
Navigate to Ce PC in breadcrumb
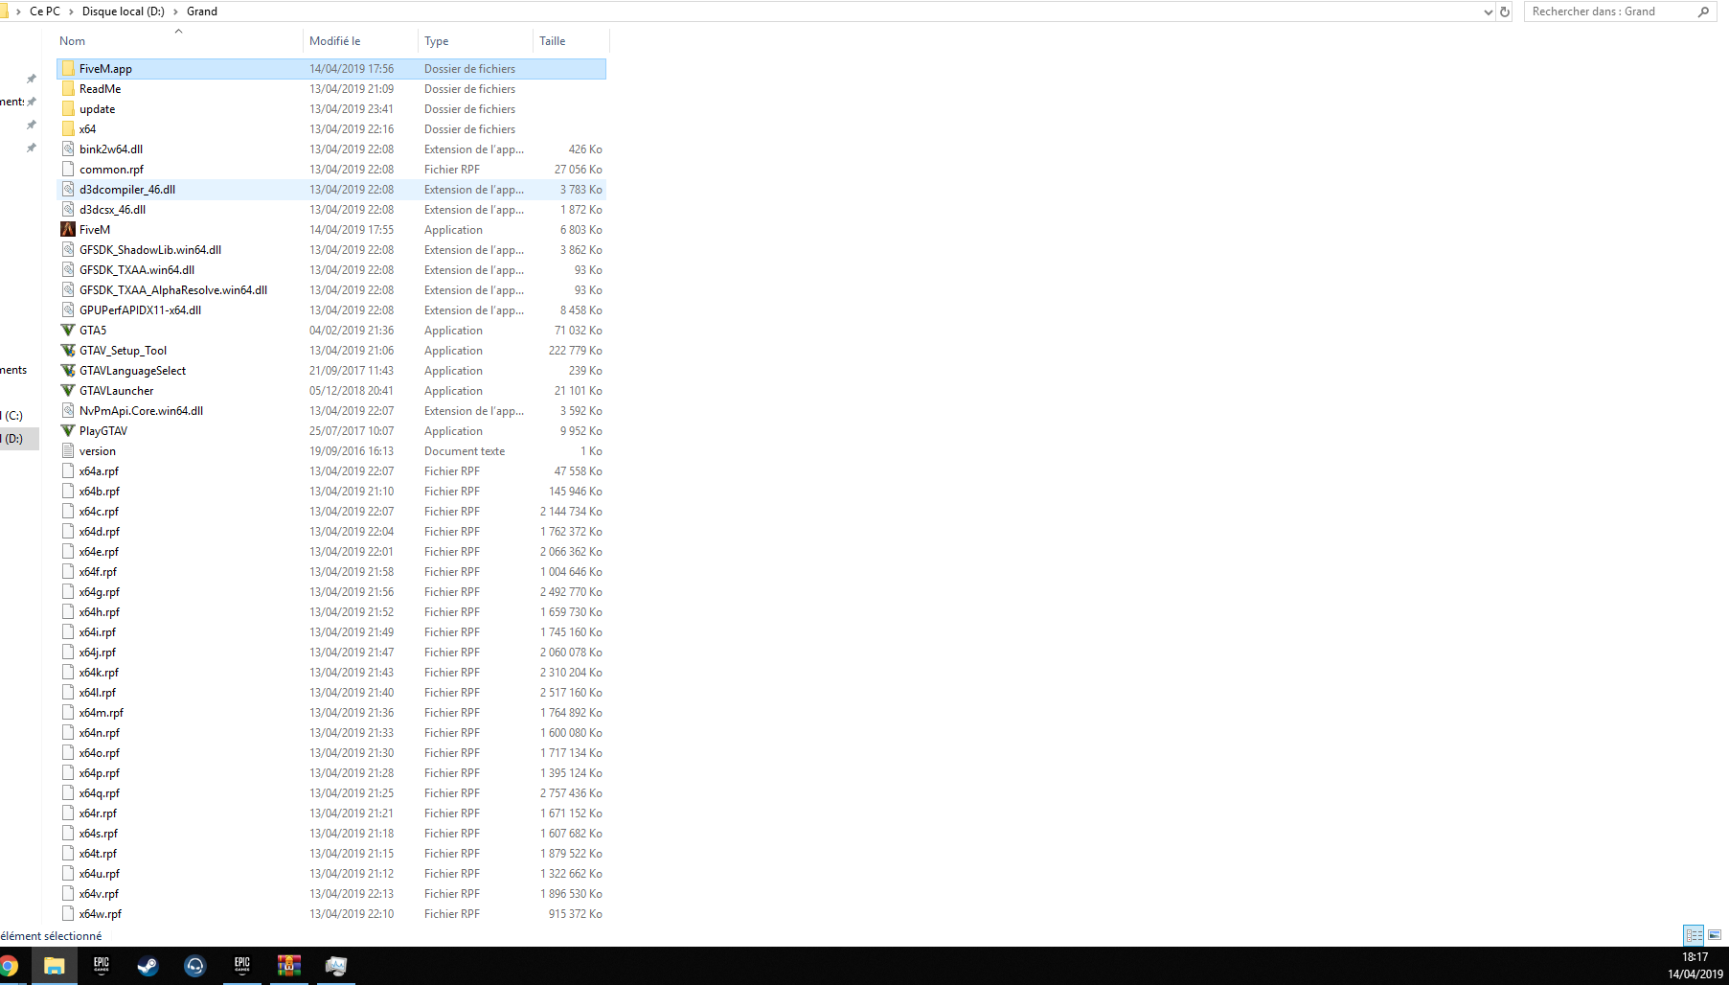45,11
